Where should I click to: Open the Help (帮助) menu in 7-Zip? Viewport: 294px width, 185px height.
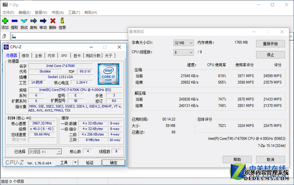[90, 12]
